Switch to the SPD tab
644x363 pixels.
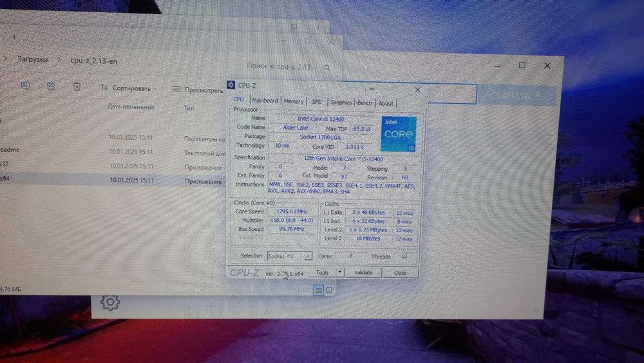[317, 101]
